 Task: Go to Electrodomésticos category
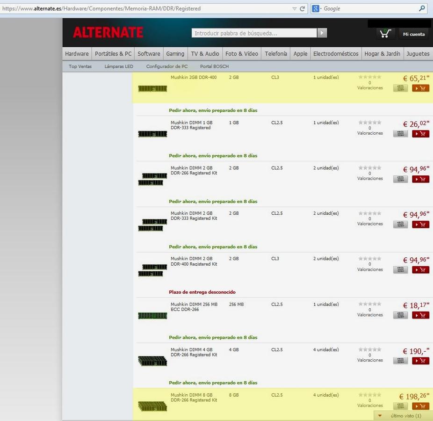tap(336, 54)
